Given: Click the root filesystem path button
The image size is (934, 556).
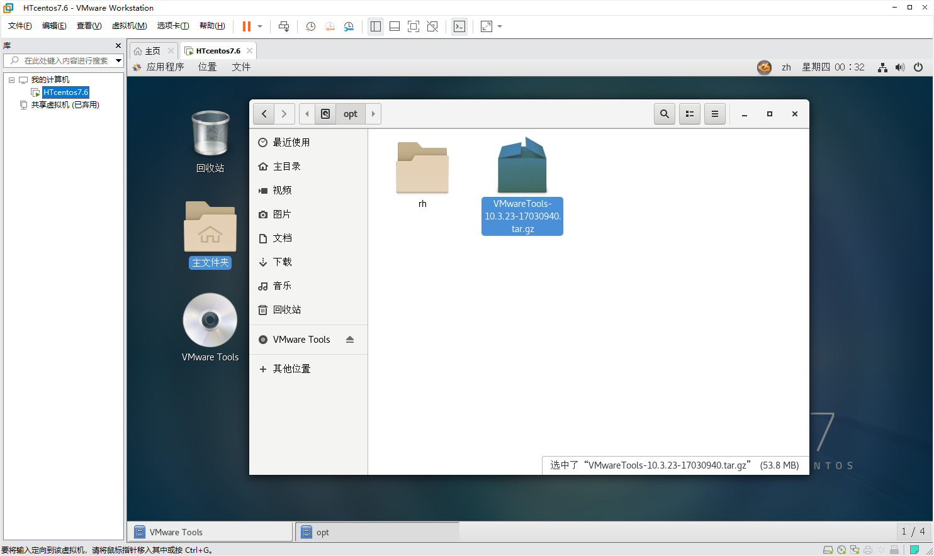Looking at the screenshot, I should click(325, 114).
